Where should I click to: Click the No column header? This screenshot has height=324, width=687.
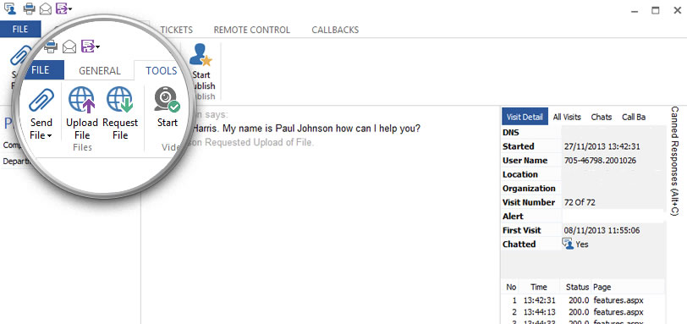pyautogui.click(x=511, y=288)
